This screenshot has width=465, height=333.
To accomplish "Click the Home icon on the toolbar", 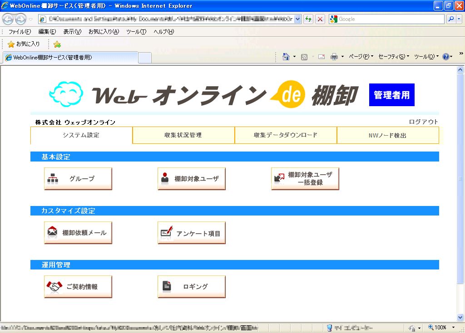I will [287, 56].
